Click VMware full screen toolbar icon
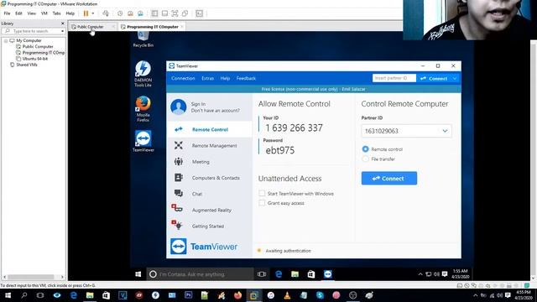 click(x=175, y=13)
